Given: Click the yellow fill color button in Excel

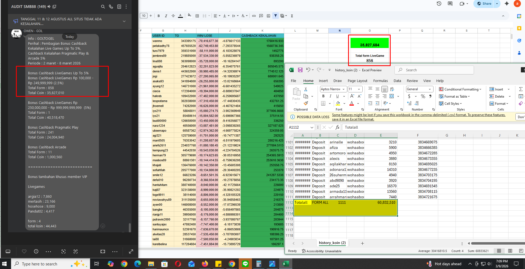Looking at the screenshot, I should tap(338, 103).
